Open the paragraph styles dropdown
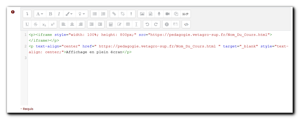Screen dimensions: 300x120 40,14
